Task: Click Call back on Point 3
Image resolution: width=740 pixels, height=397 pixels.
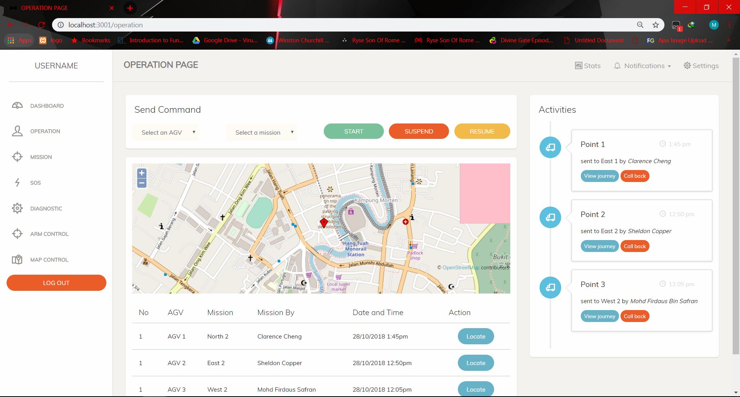Action: [x=634, y=316]
